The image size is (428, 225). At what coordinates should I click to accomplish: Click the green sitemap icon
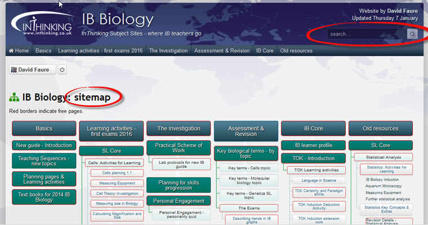(x=14, y=97)
